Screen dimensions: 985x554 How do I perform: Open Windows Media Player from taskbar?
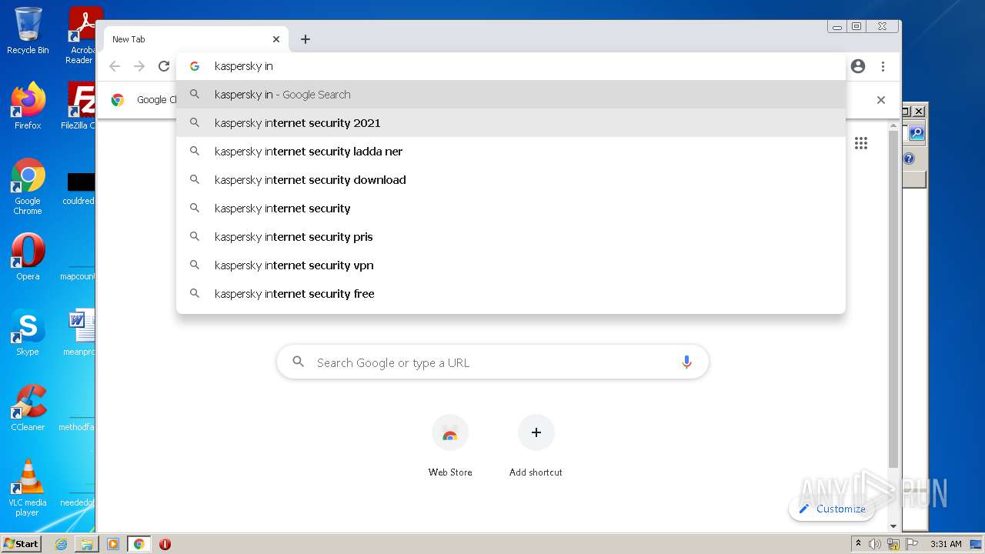click(113, 544)
